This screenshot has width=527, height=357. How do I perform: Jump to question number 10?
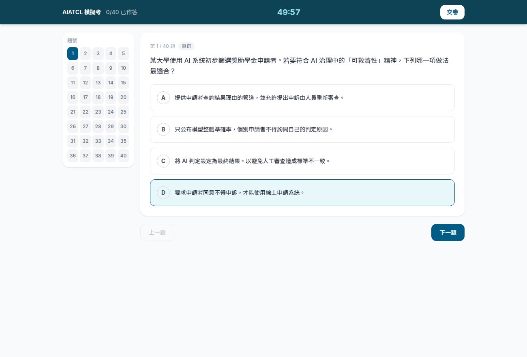point(124,68)
